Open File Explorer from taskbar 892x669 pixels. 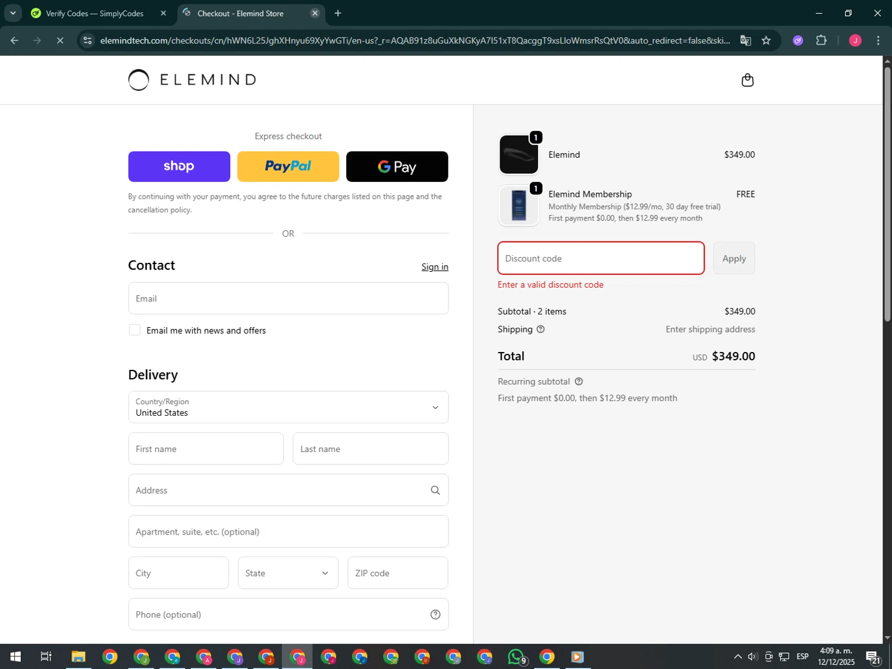tap(78, 657)
